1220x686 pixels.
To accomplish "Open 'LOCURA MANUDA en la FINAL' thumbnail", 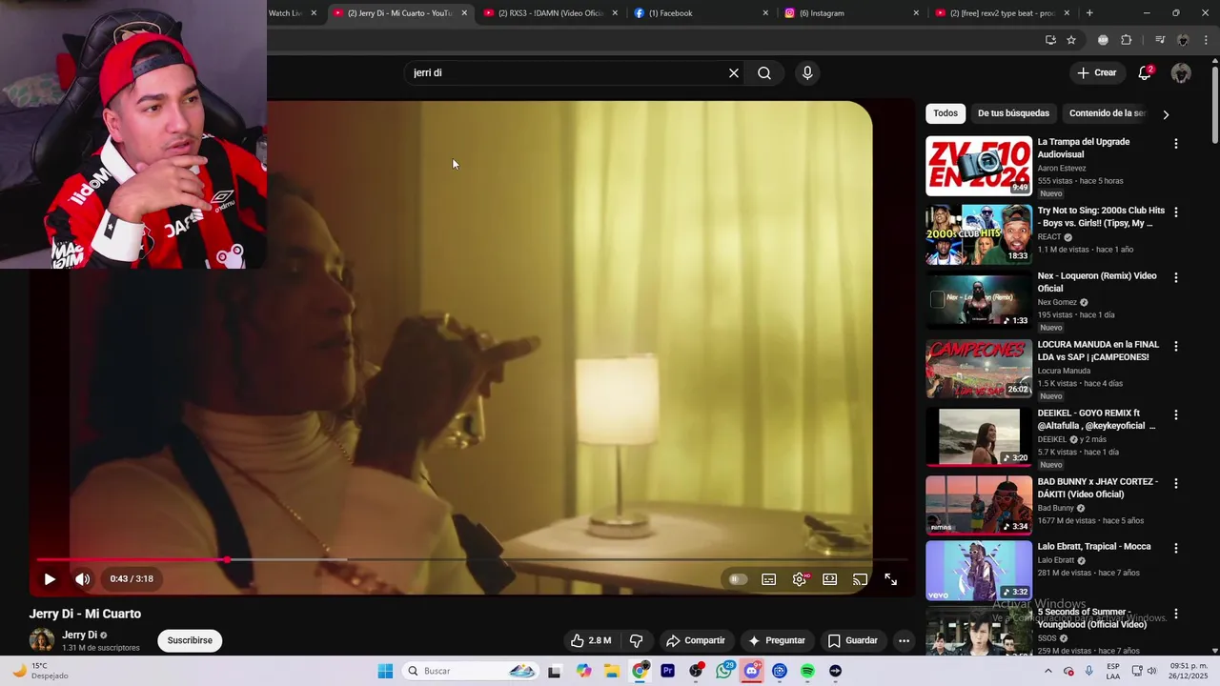I will click(979, 369).
